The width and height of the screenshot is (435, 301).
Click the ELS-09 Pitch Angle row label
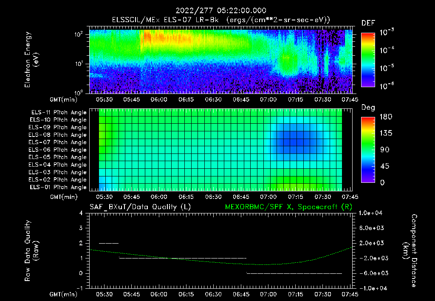coord(58,128)
